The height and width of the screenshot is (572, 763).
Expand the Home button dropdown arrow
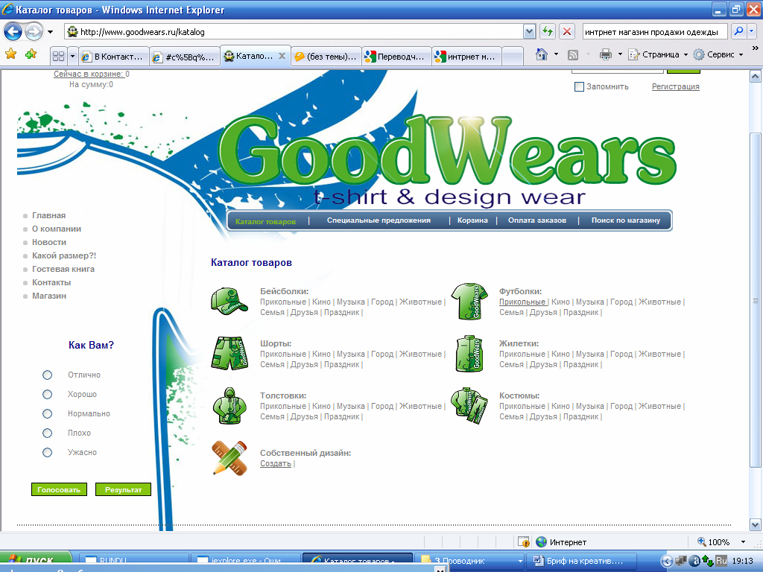[556, 54]
